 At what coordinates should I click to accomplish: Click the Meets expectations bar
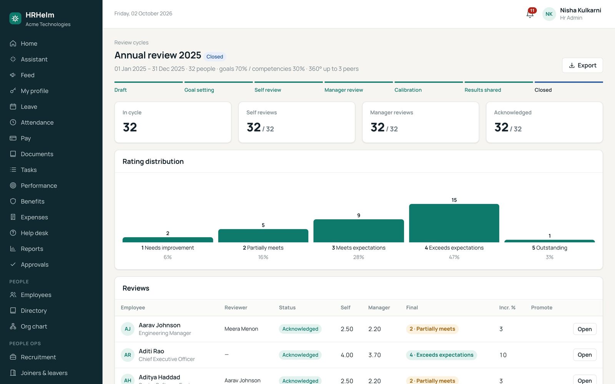click(359, 231)
